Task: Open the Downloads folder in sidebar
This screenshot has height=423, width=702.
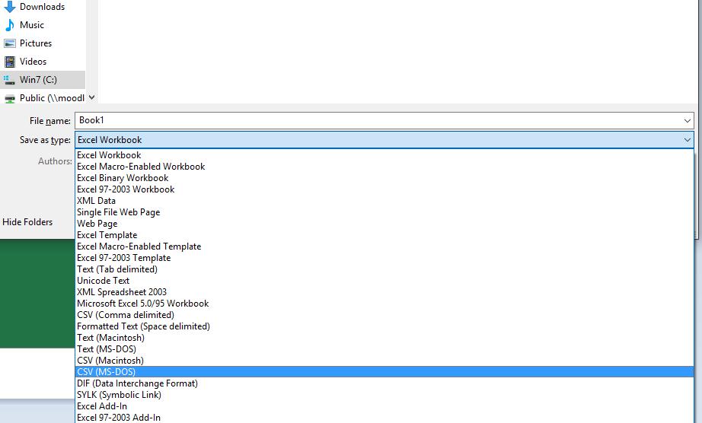Action: 42,7
